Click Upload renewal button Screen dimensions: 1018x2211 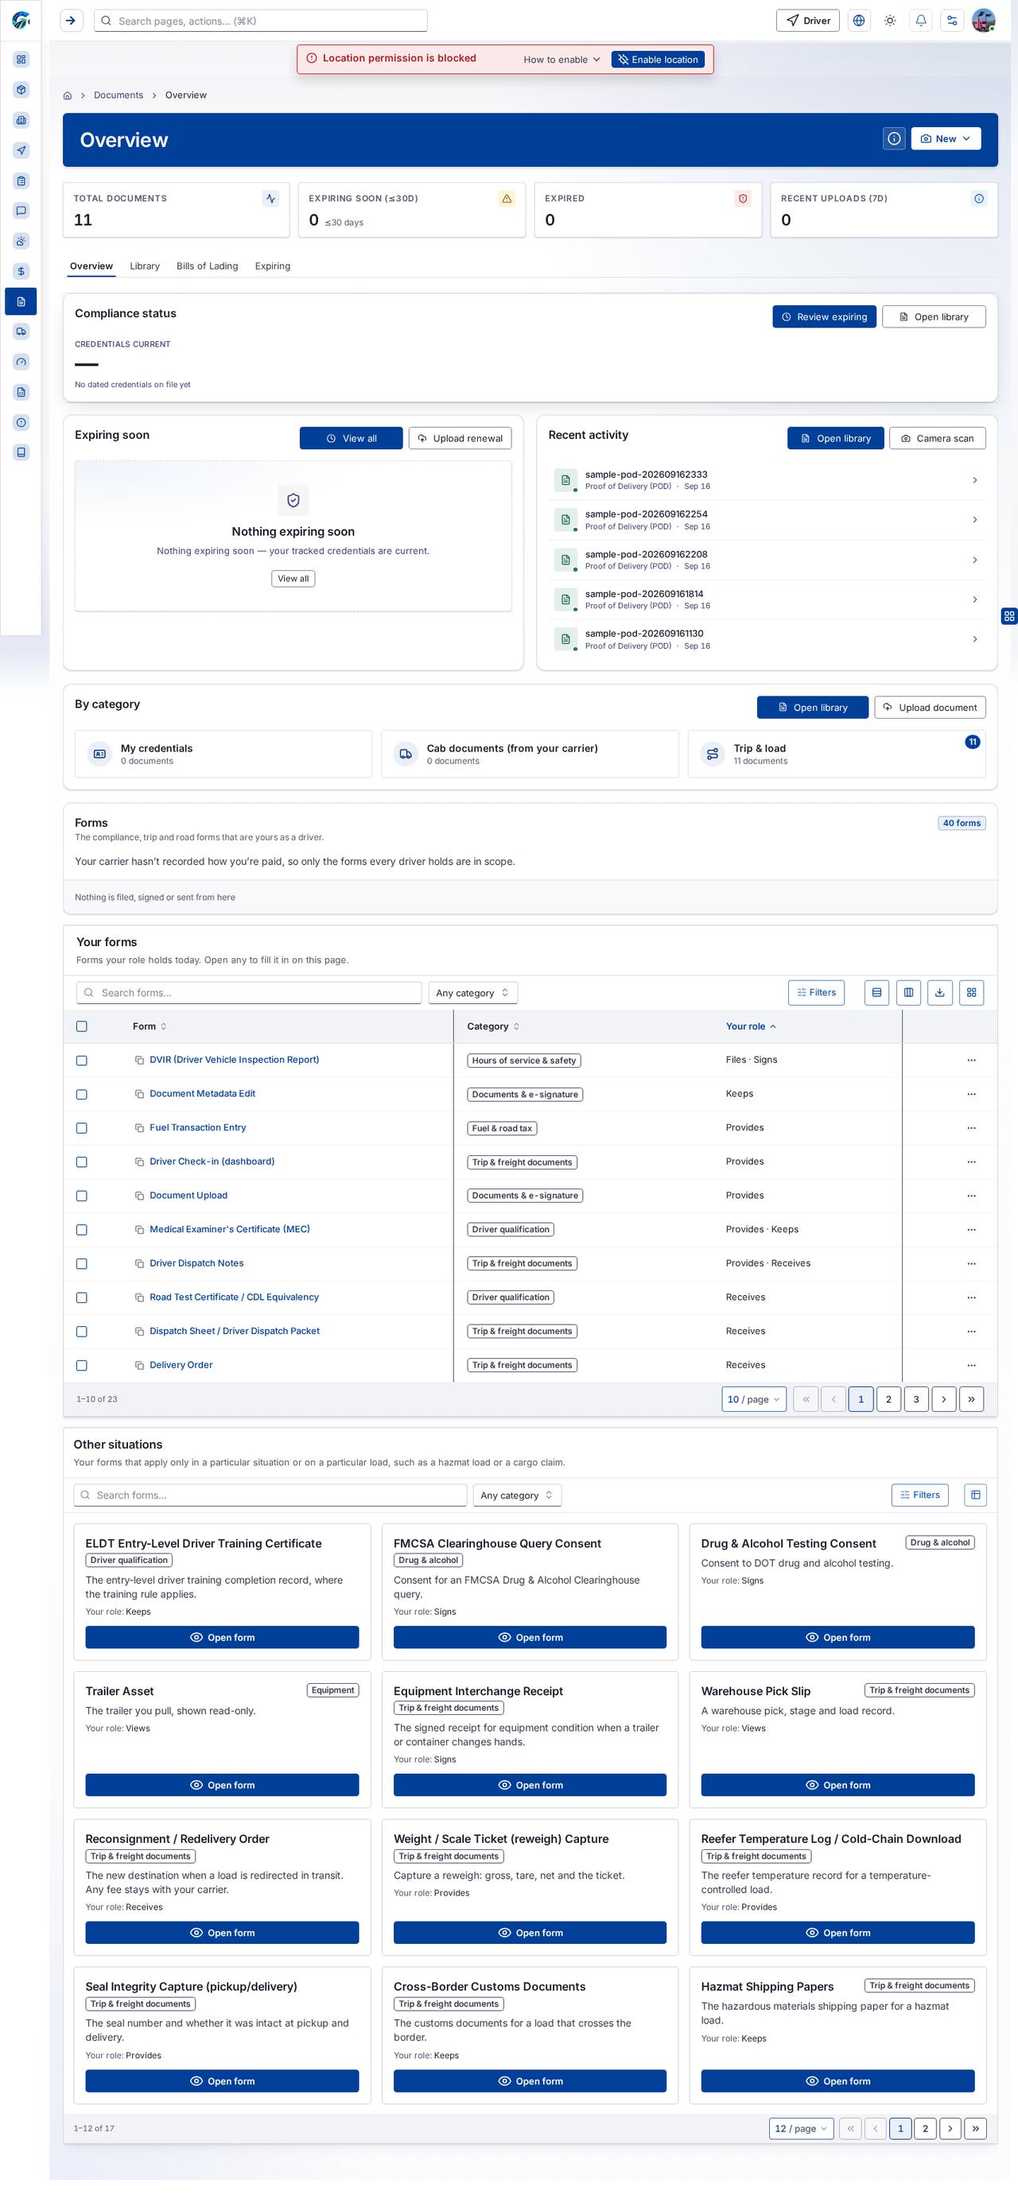point(460,438)
